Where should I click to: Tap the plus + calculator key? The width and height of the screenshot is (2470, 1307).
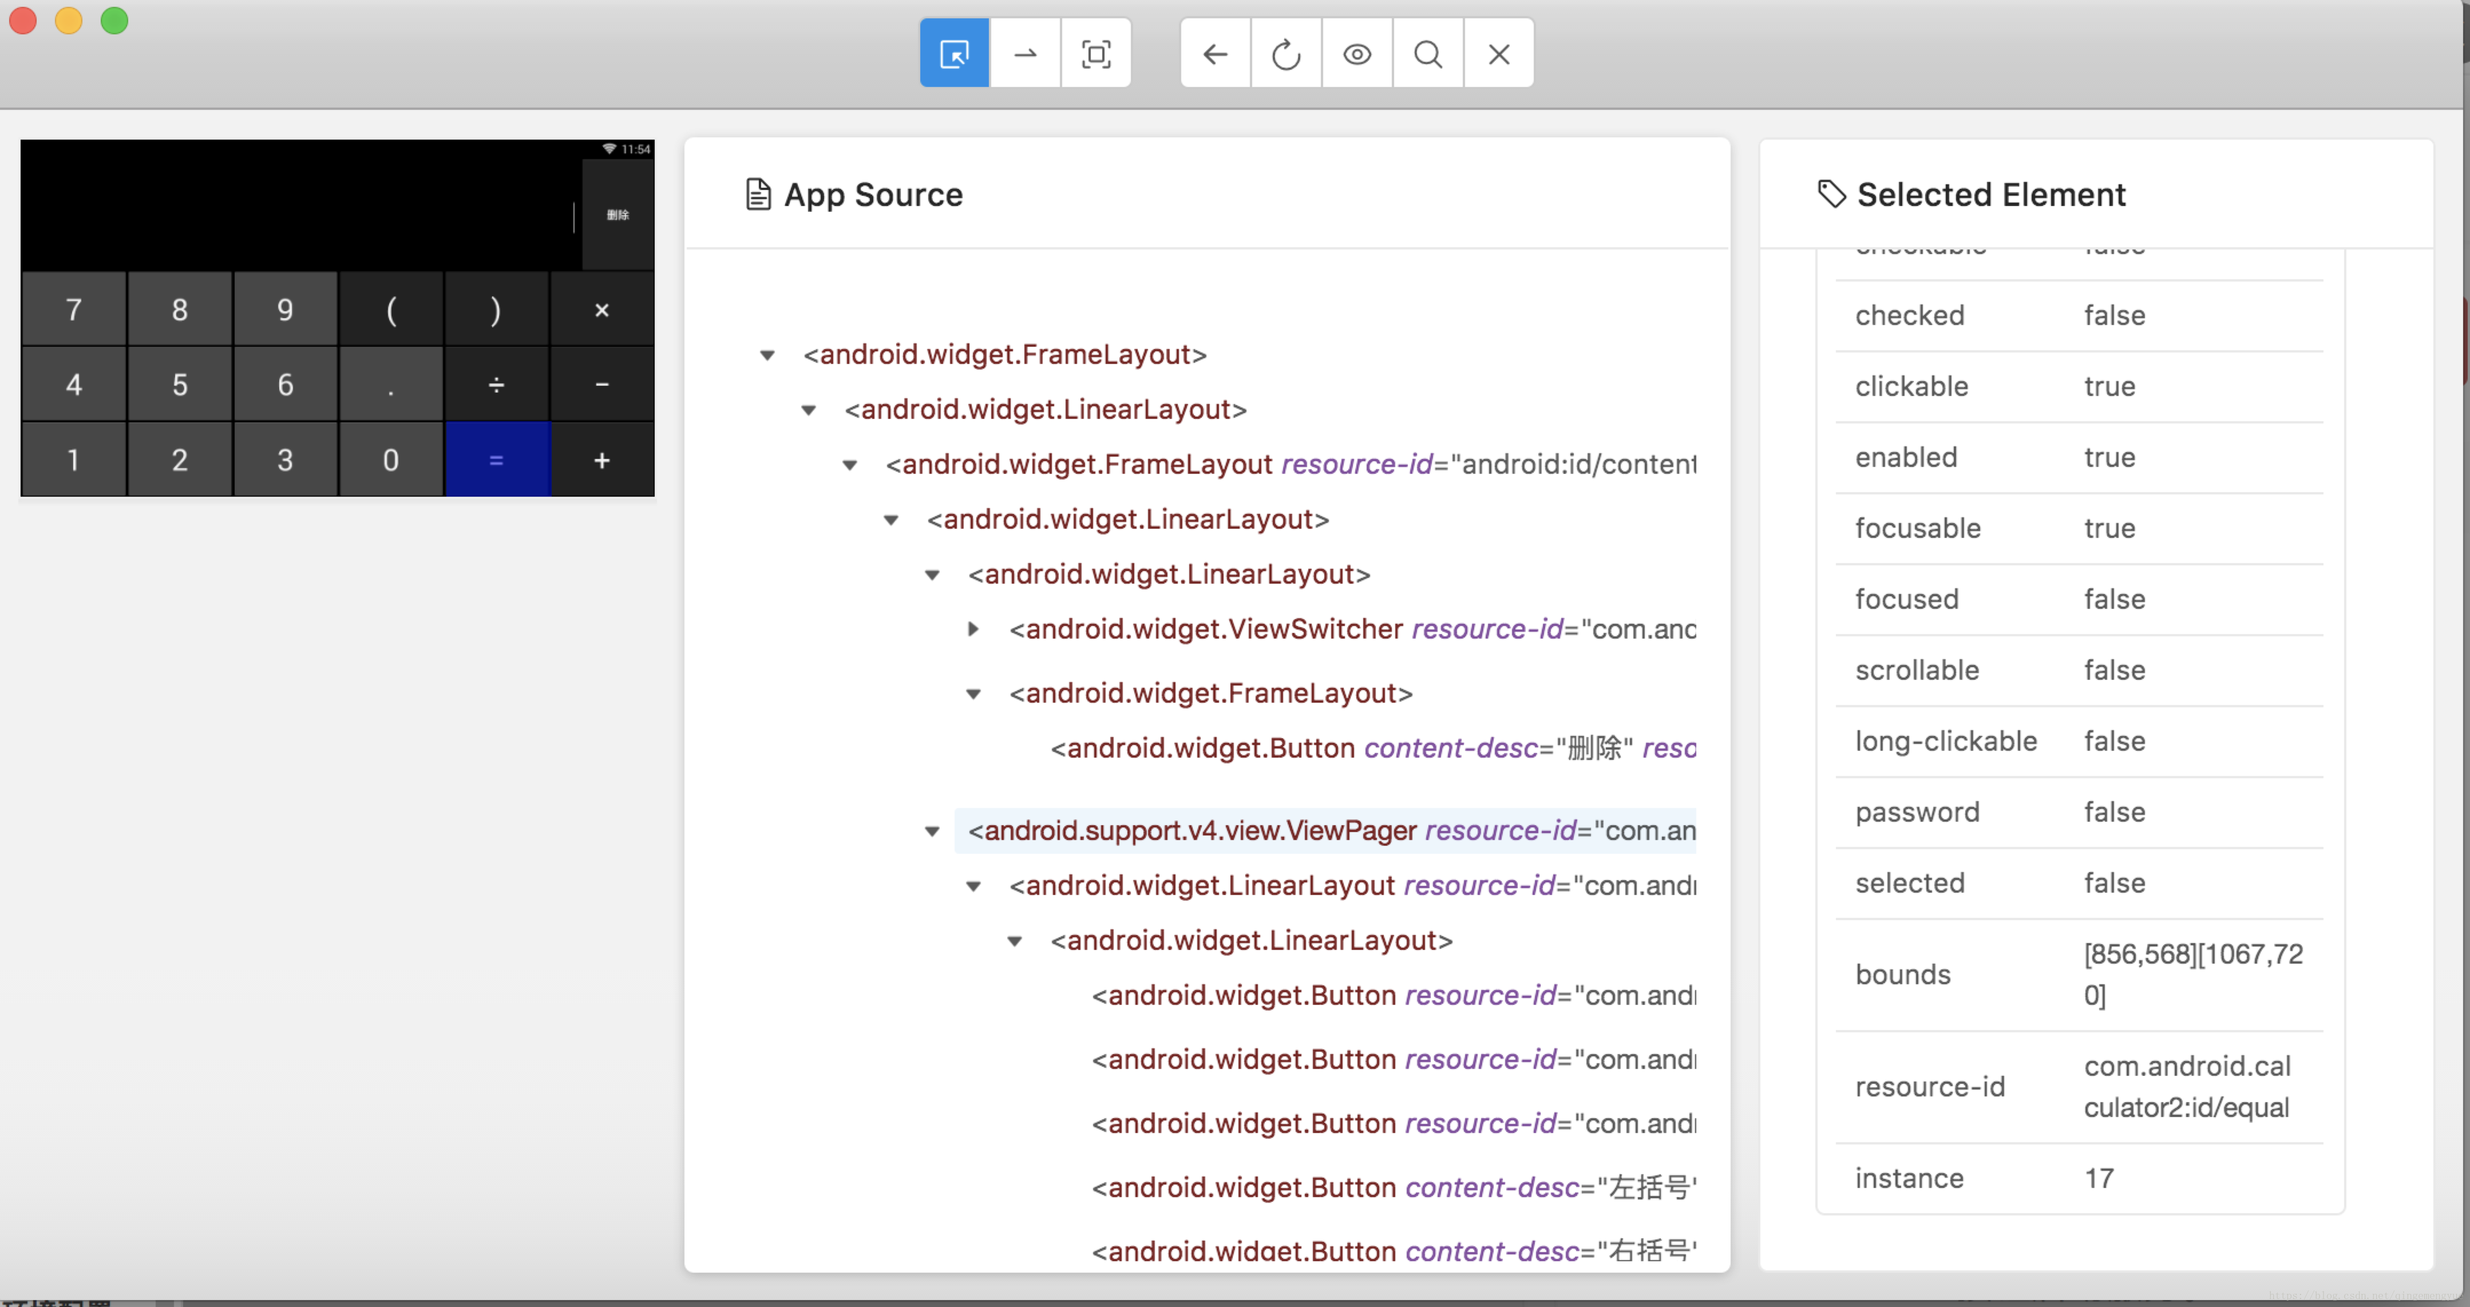pos(602,460)
